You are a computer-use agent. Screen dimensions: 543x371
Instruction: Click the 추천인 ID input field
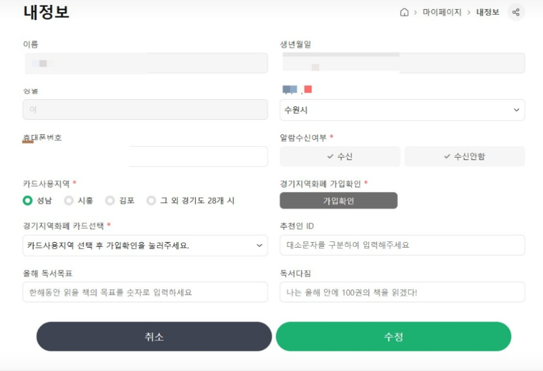click(402, 244)
